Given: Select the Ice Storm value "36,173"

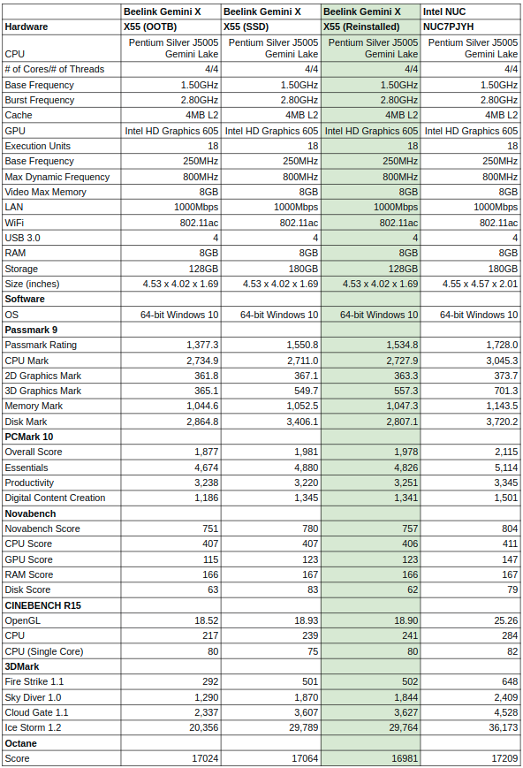Looking at the screenshot, I should coord(504,728).
